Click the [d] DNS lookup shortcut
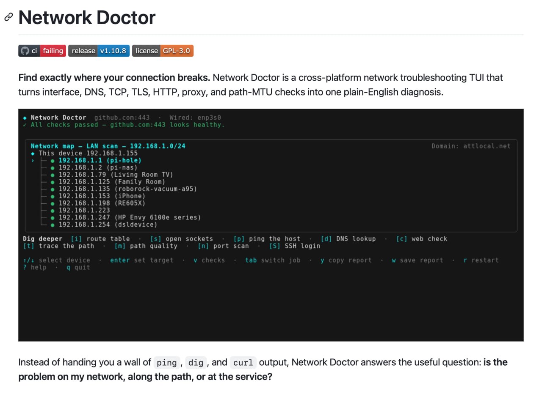The height and width of the screenshot is (397, 542). 348,239
